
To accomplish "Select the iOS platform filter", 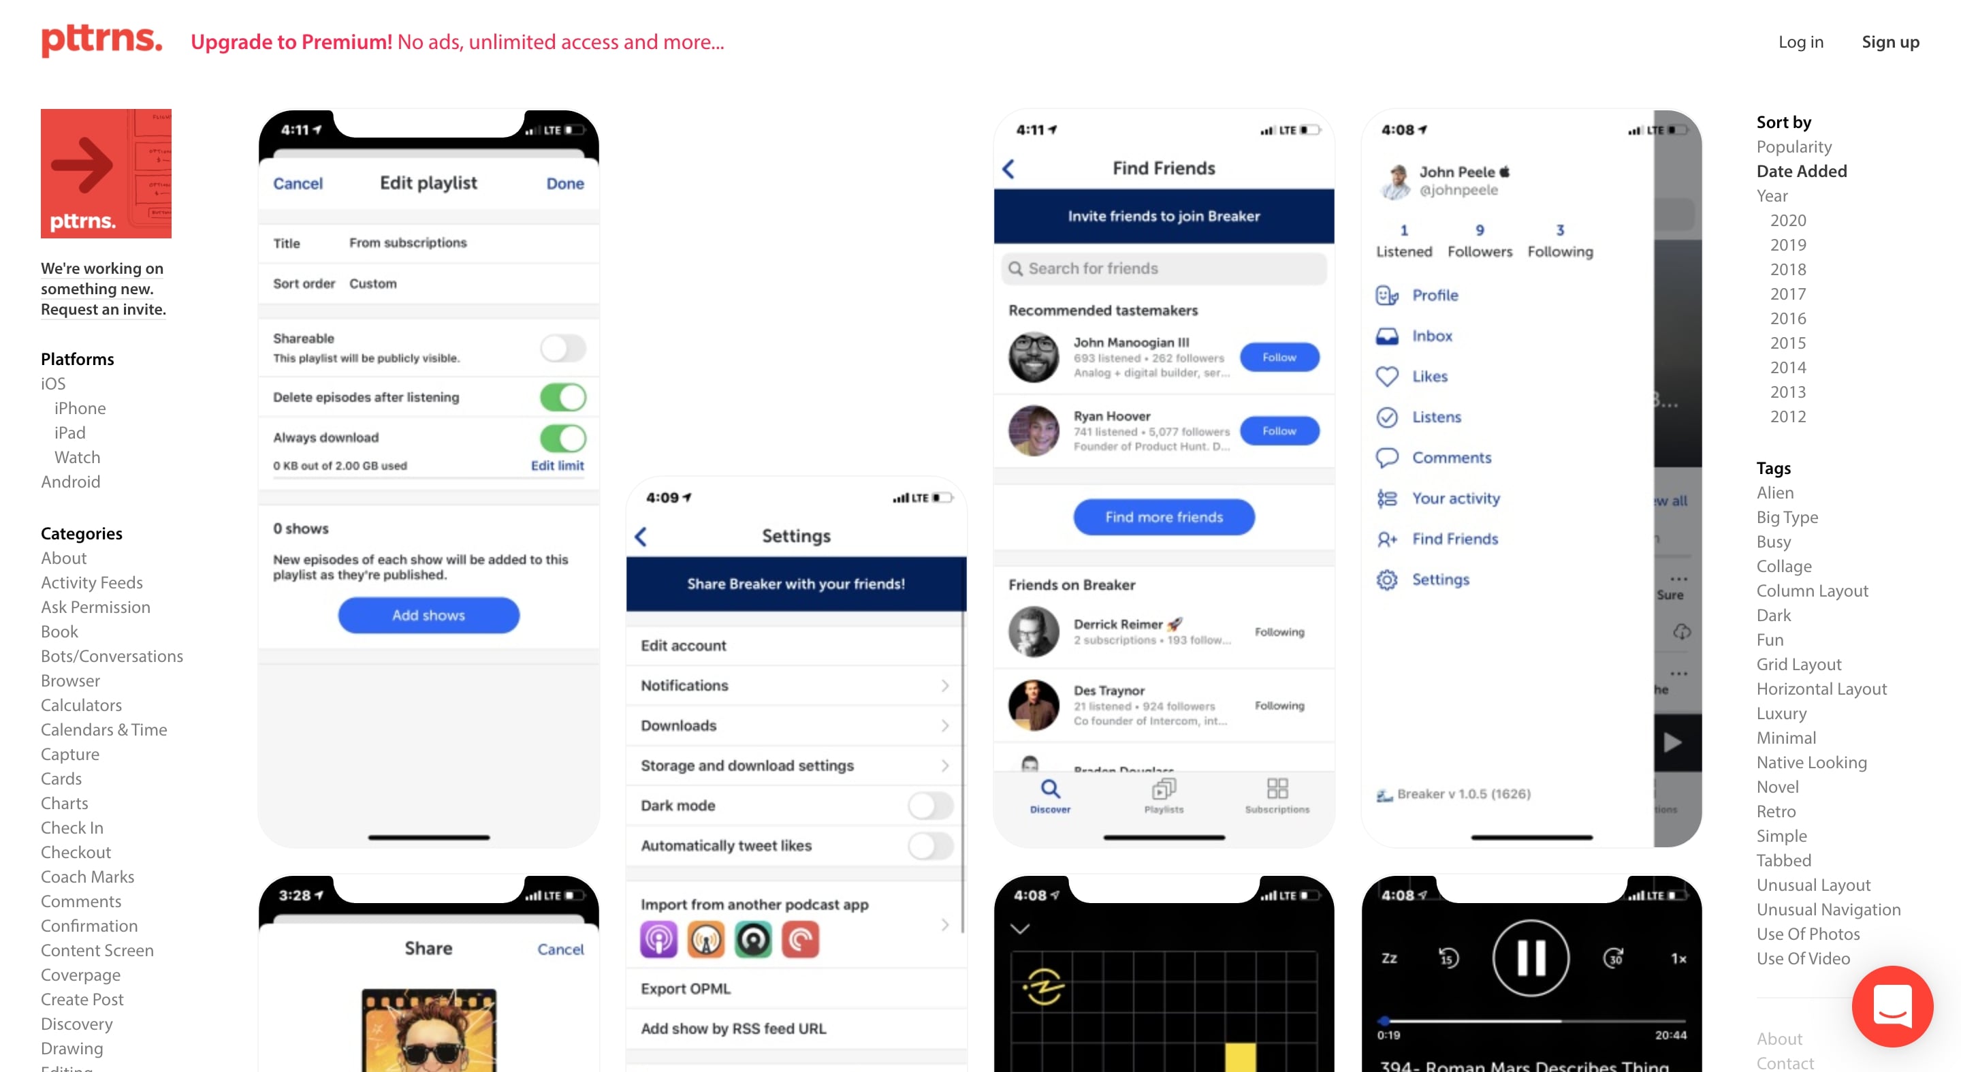I will point(53,383).
